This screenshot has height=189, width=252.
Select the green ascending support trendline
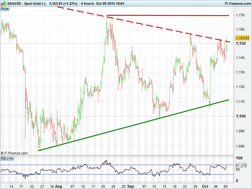[x=133, y=125]
